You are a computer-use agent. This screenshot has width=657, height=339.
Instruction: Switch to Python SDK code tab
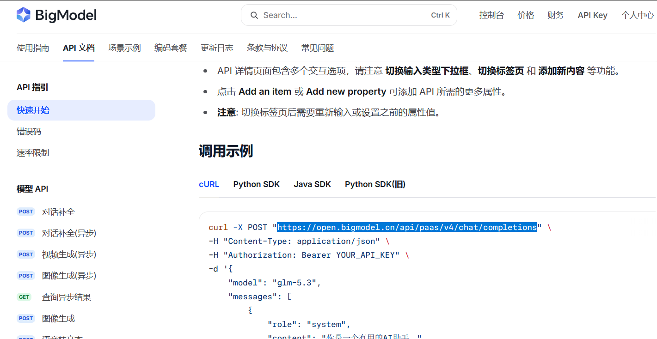click(x=257, y=184)
